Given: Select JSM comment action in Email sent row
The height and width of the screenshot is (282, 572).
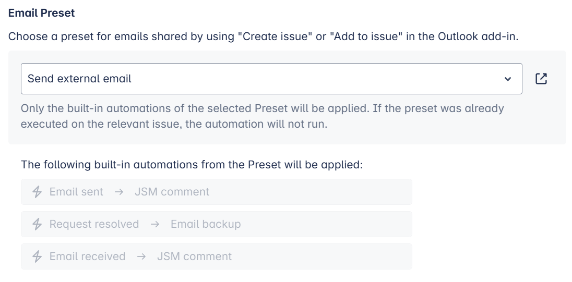Looking at the screenshot, I should [x=172, y=192].
